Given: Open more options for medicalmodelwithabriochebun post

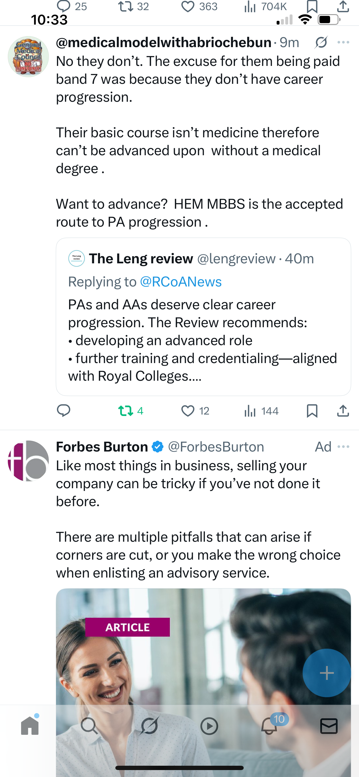Looking at the screenshot, I should pyautogui.click(x=343, y=42).
